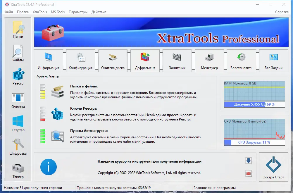293x193 pixels.
Task: Launch Дефрагмент from the toolbar
Action: [144, 61]
